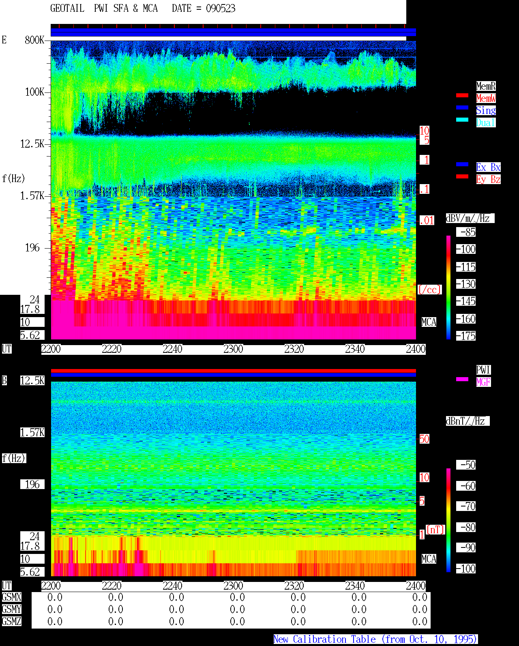Screen dimensions: 519x646
Task: Click the GEOTAIL PWI SFA & MCA title
Action: point(104,9)
